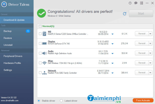The height and width of the screenshot is (104, 155).
Task: Check the NVIDIA GeForce GTX 745 checkbox
Action: click(x=40, y=43)
